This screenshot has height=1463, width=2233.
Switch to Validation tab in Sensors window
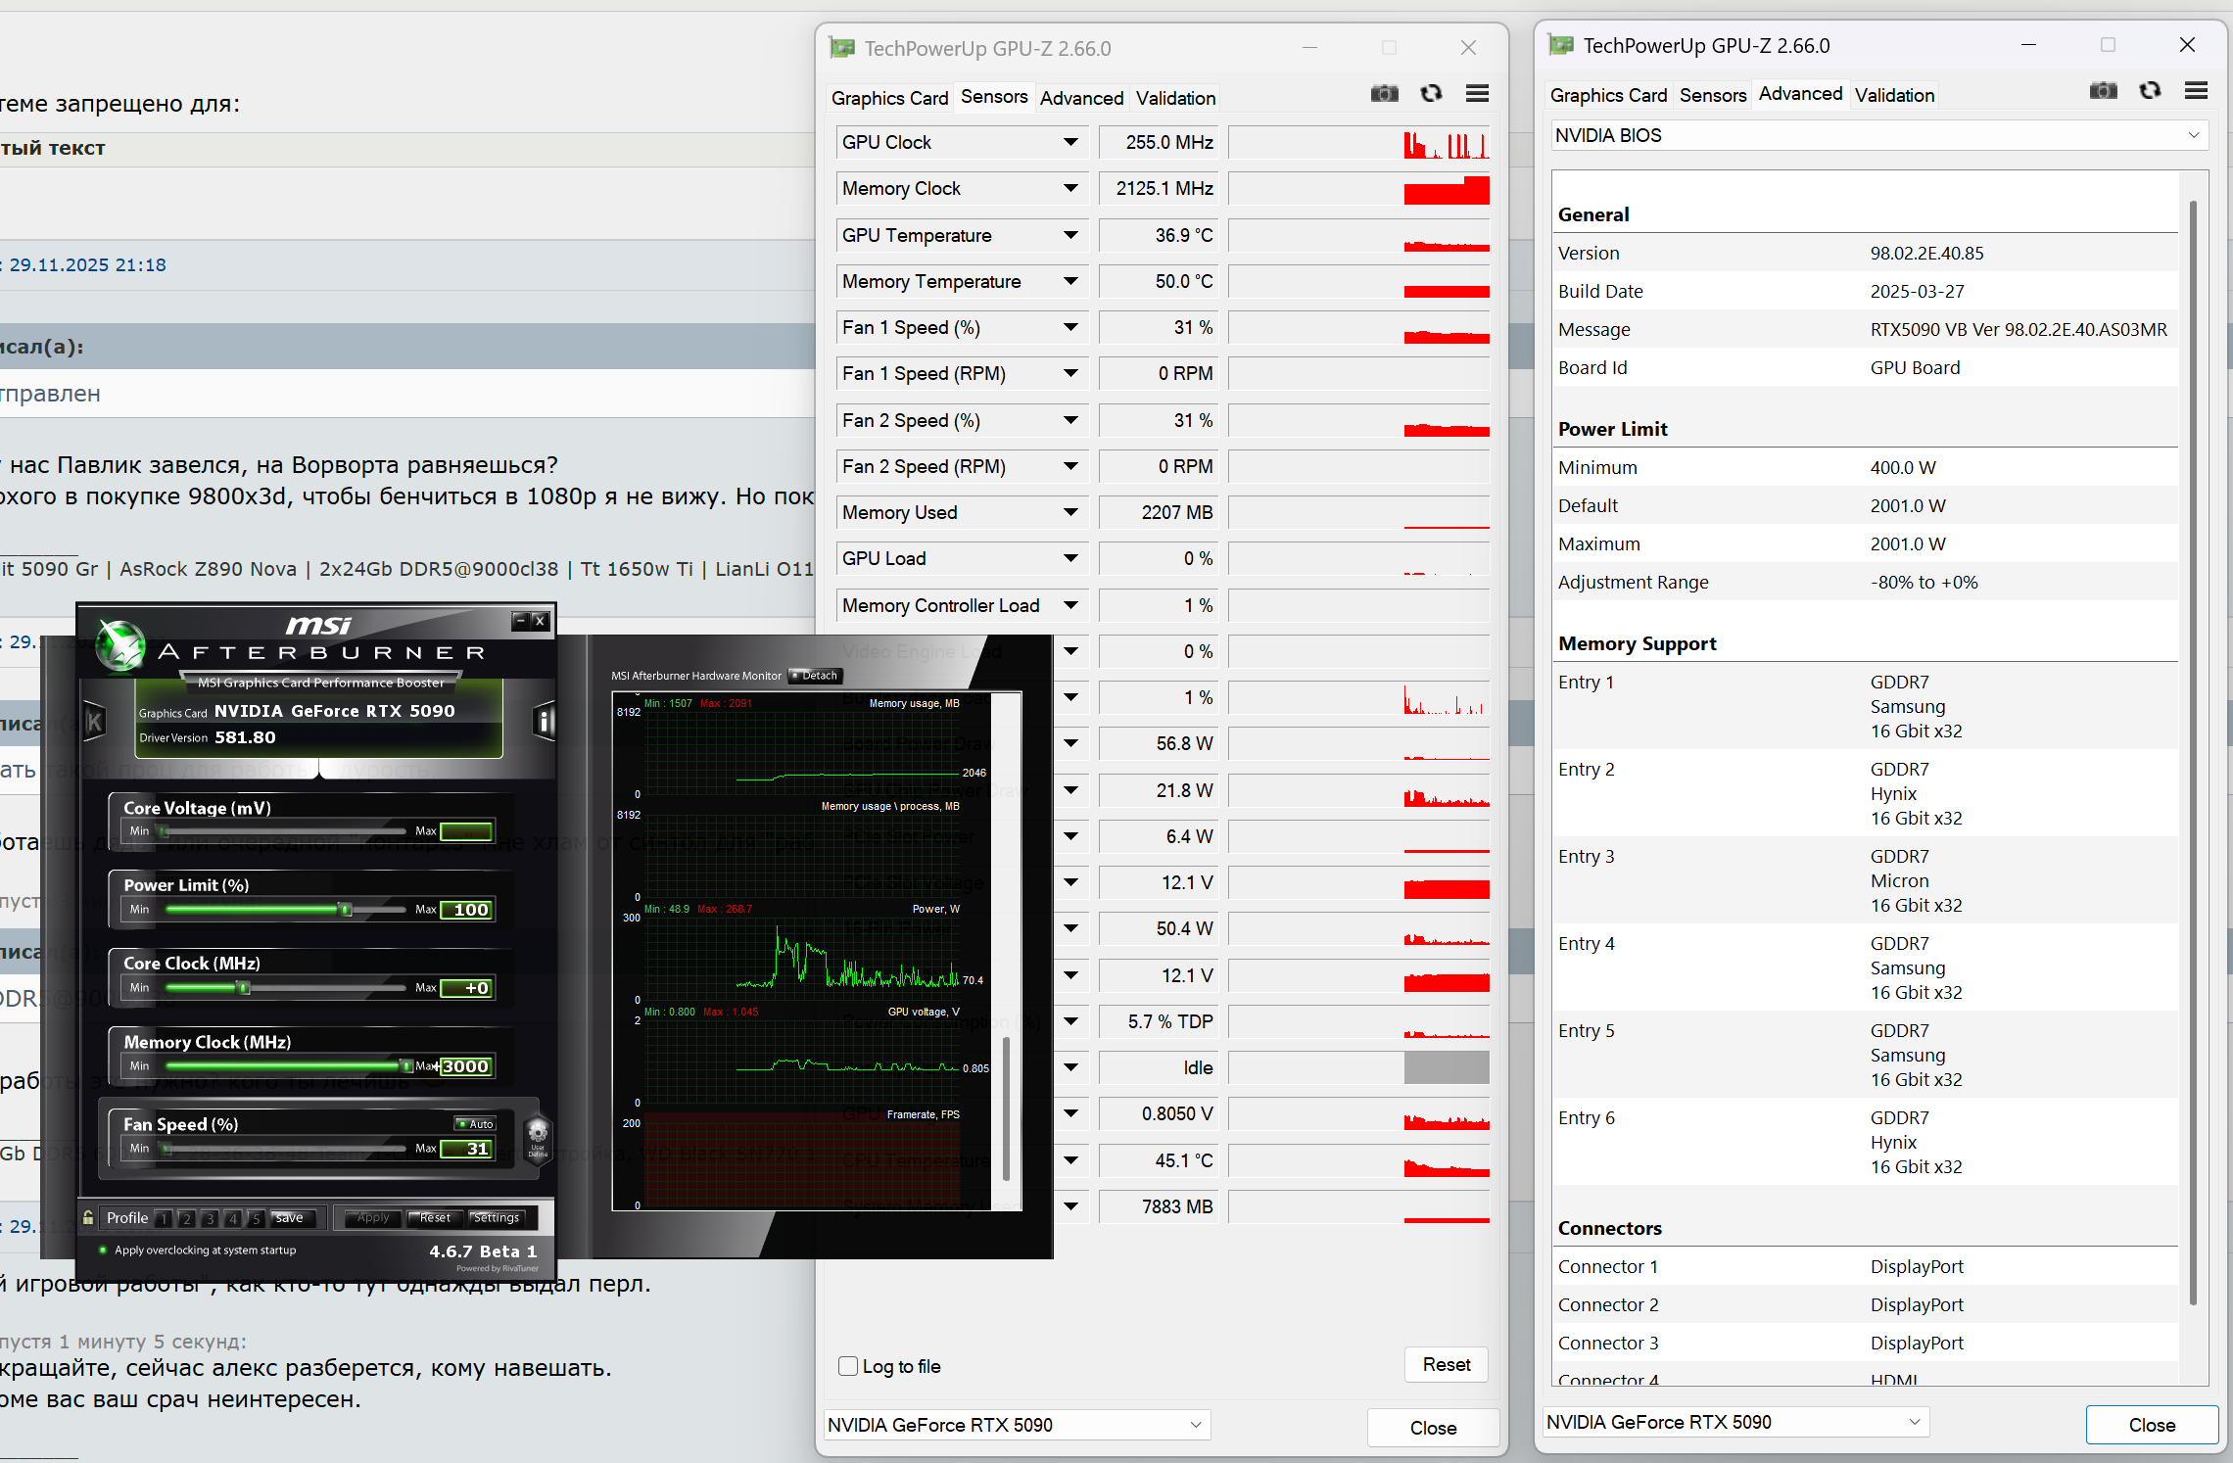1175,98
